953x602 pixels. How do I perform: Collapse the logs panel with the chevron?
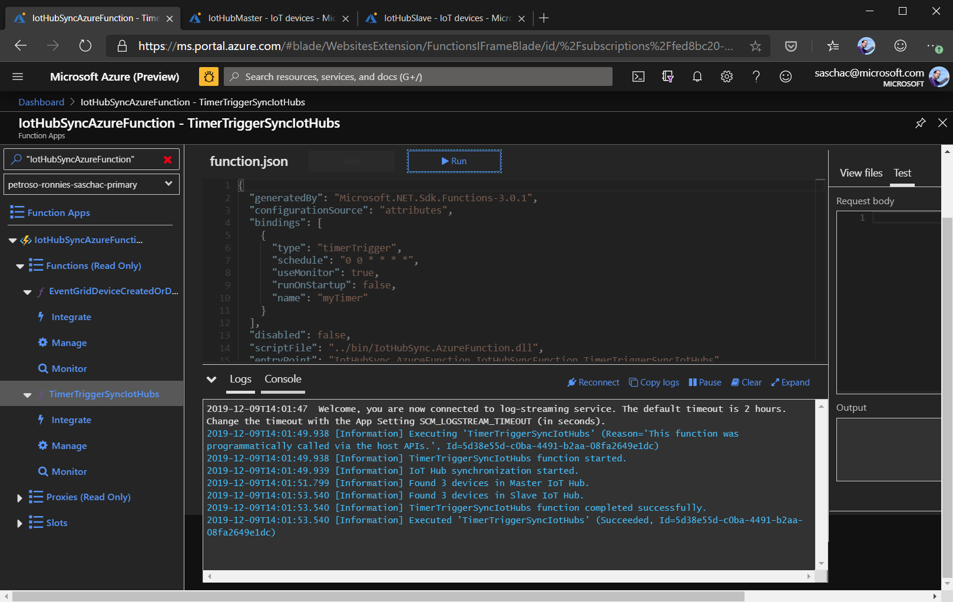[211, 380]
